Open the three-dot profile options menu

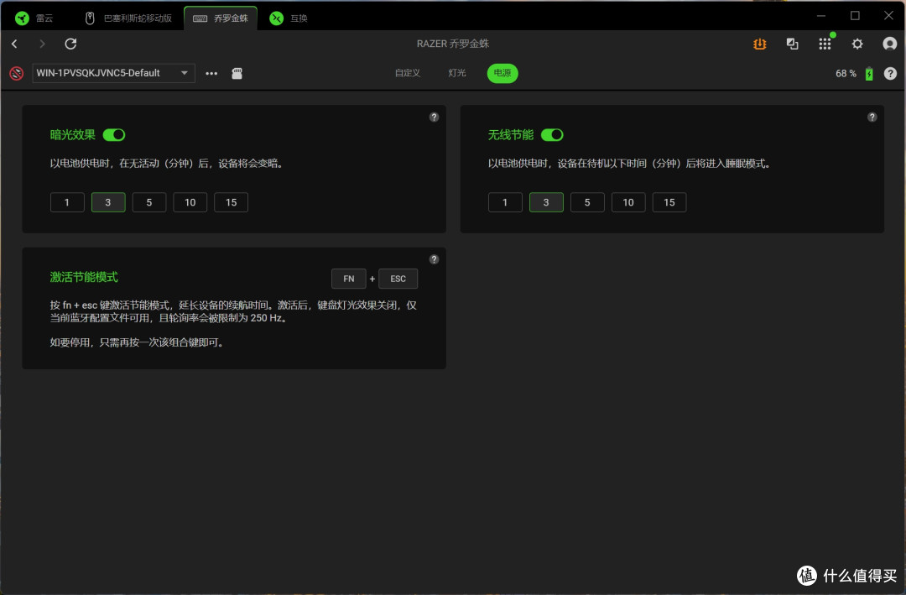[211, 74]
